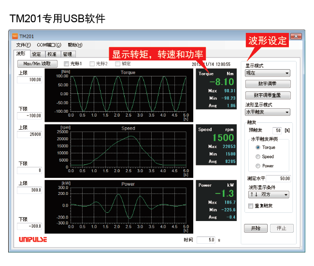The height and width of the screenshot is (266, 314).
Task: Select the Speed trigger radio button
Action: point(258,157)
